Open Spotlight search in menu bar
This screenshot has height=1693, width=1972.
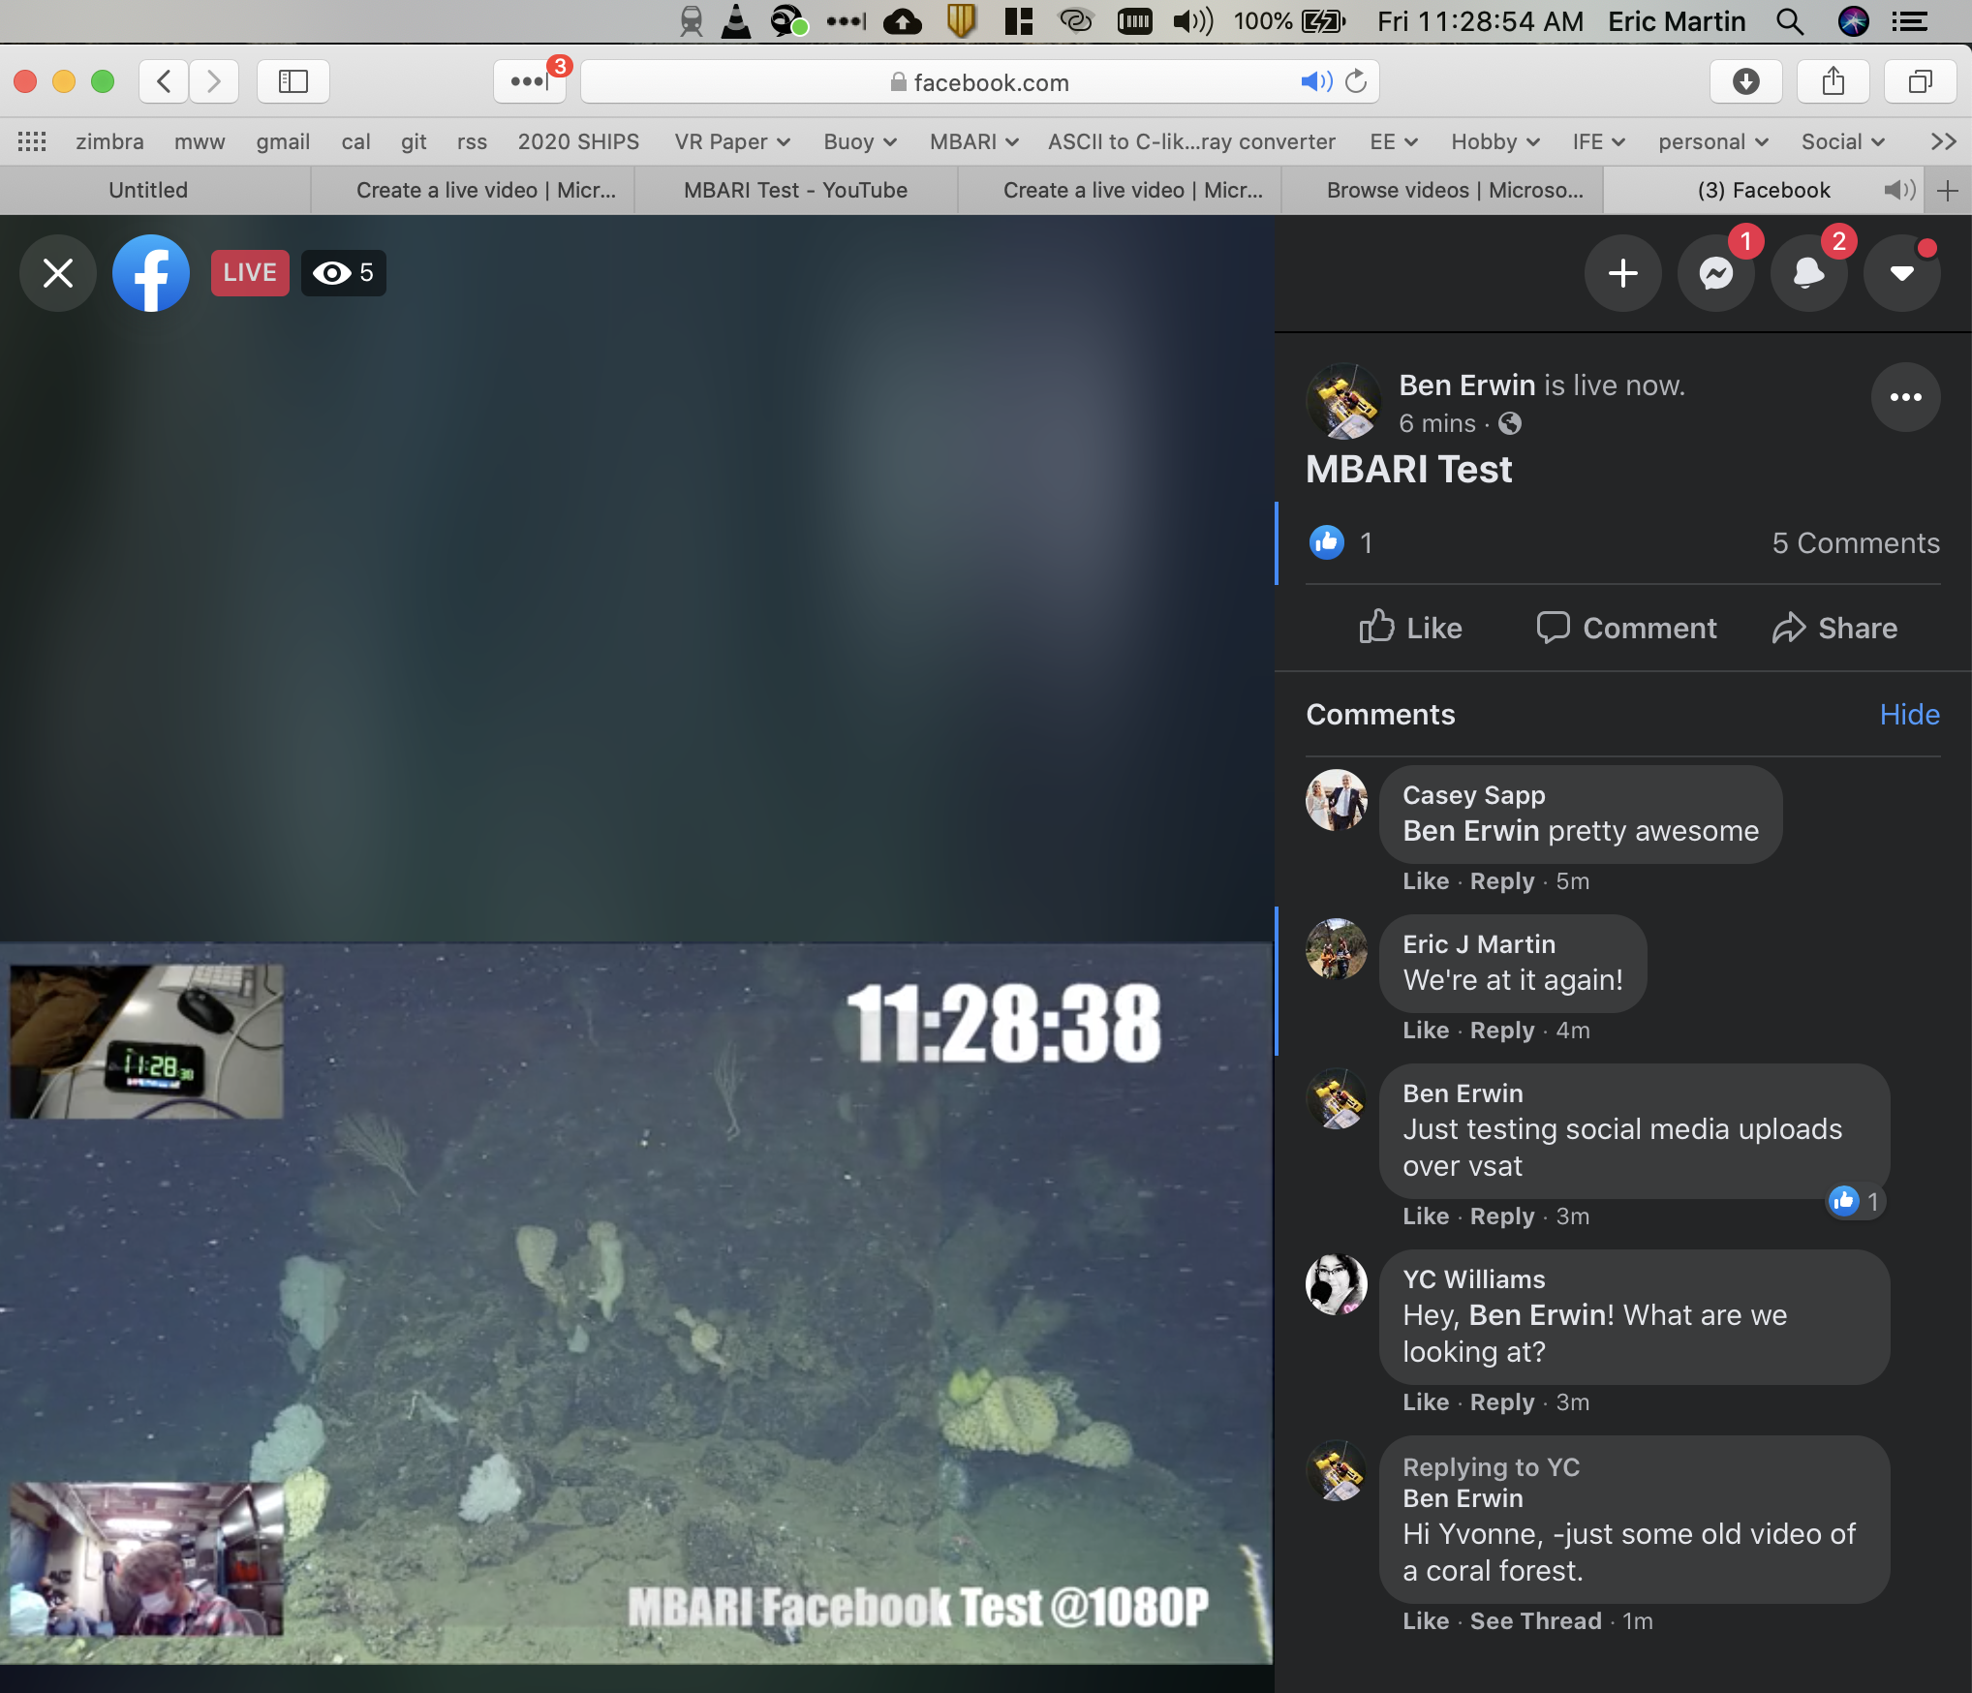point(1790,21)
